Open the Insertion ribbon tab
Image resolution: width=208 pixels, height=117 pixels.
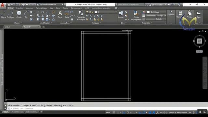(x=20, y=8)
